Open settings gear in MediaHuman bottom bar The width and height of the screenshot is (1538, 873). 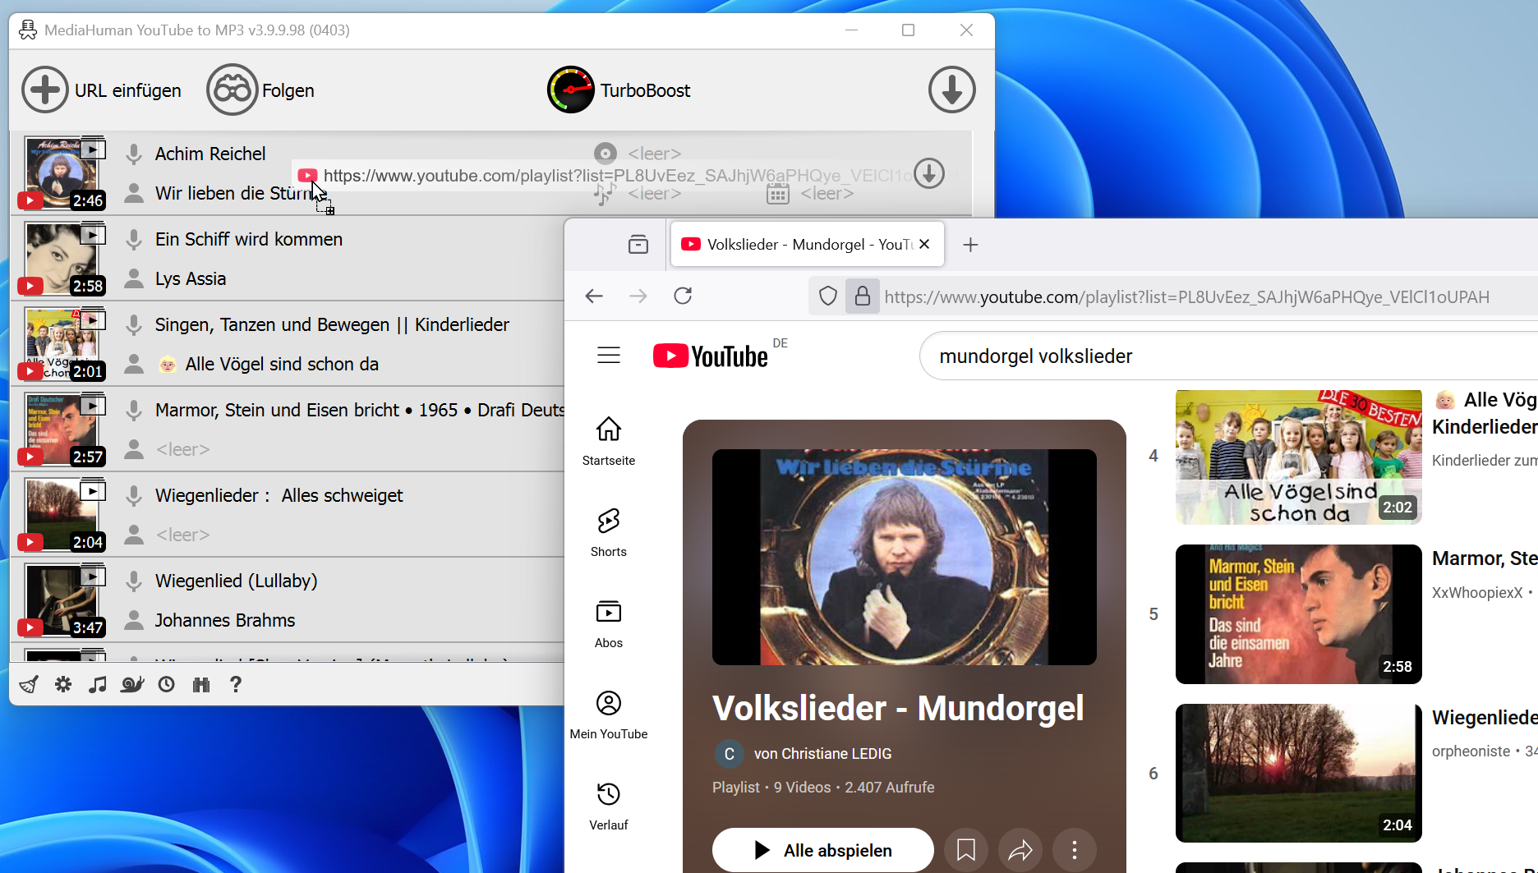(x=63, y=684)
